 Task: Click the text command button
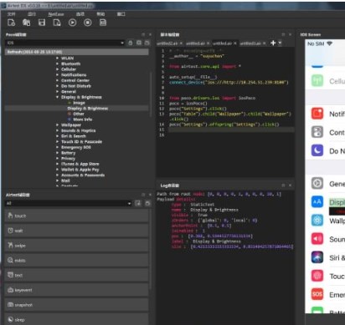76,275
